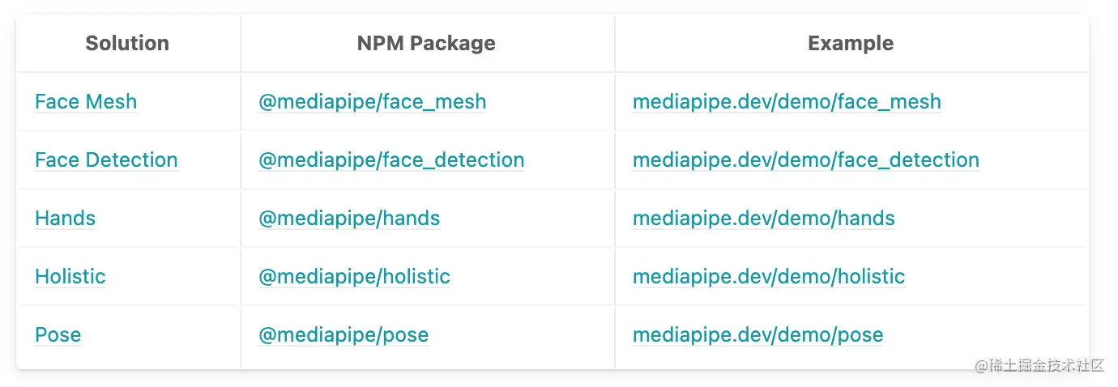The image size is (1118, 387).
Task: Click the Example column header
Action: pyautogui.click(x=851, y=44)
